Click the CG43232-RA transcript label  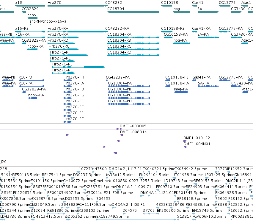117,29
